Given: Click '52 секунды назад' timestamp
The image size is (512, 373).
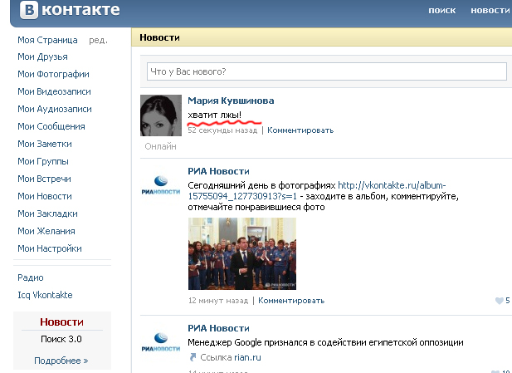Looking at the screenshot, I should pos(222,130).
